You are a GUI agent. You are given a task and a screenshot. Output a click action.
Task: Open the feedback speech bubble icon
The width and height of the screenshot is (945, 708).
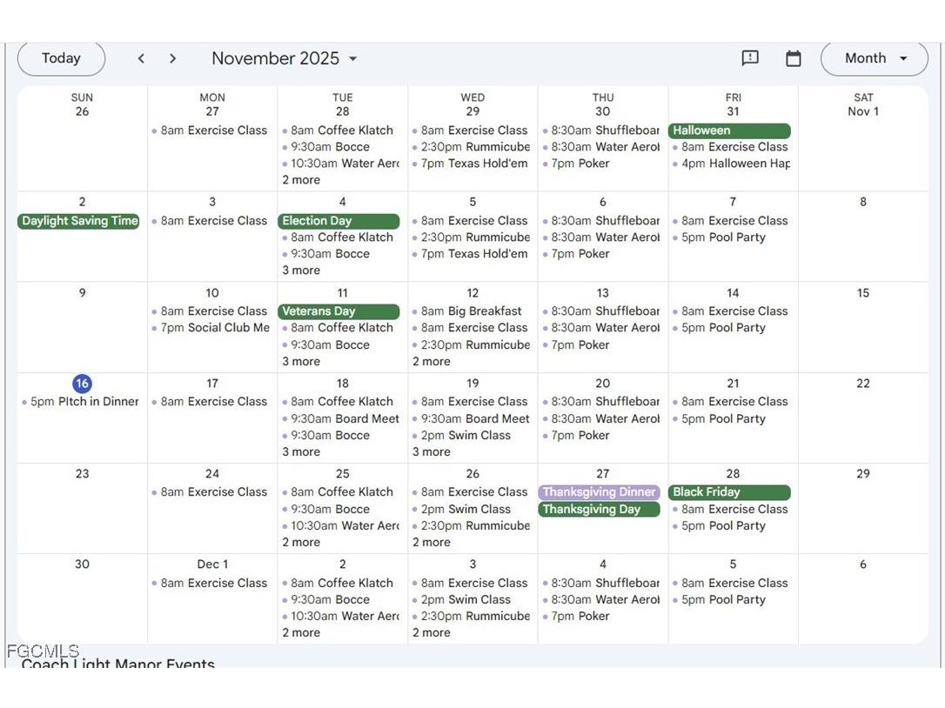point(750,58)
